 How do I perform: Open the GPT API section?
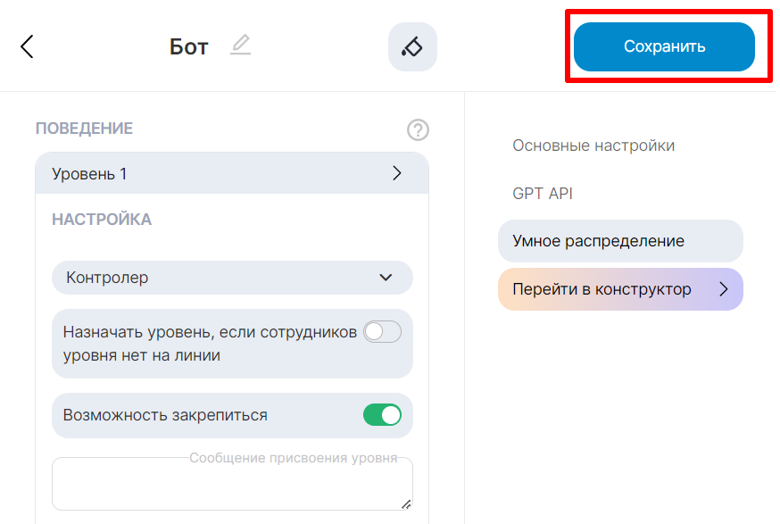[542, 194]
